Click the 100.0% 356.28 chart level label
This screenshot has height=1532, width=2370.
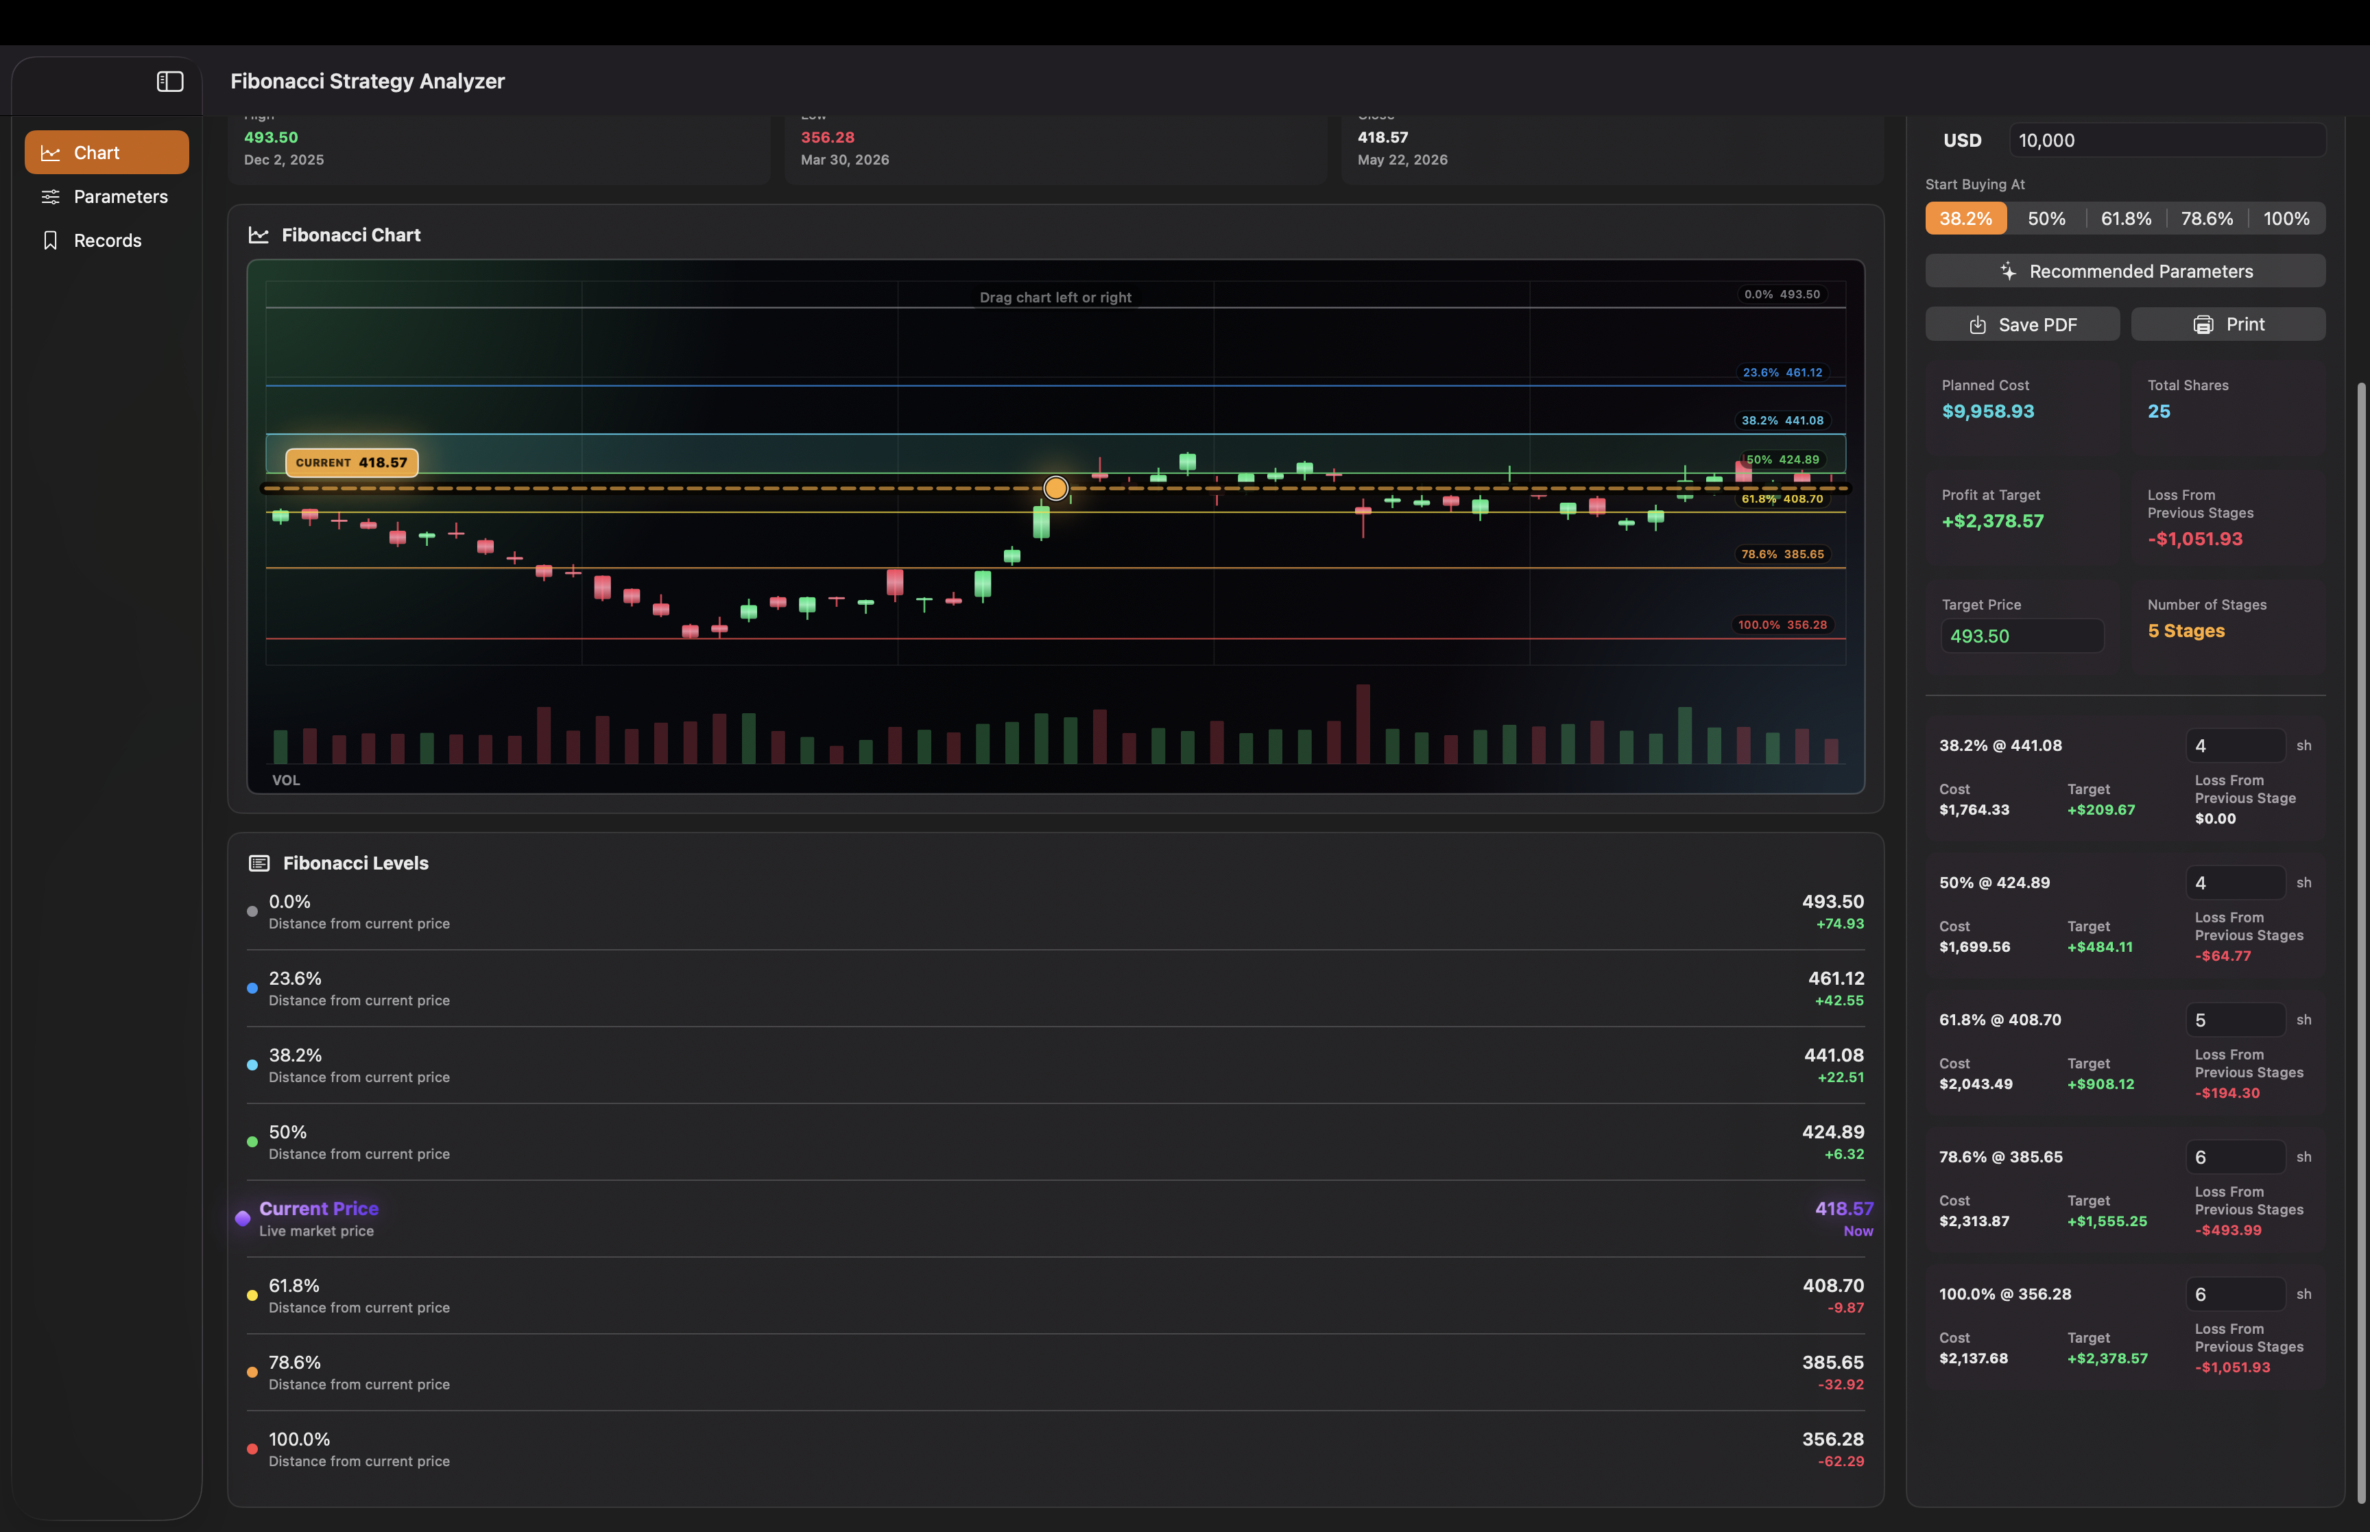1782,625
